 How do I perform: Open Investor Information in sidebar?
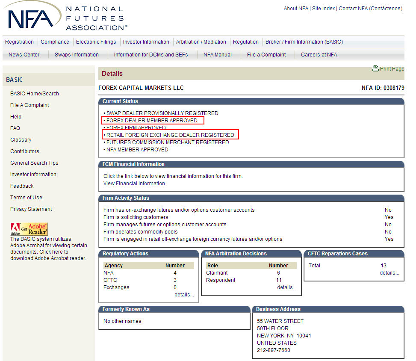point(33,175)
